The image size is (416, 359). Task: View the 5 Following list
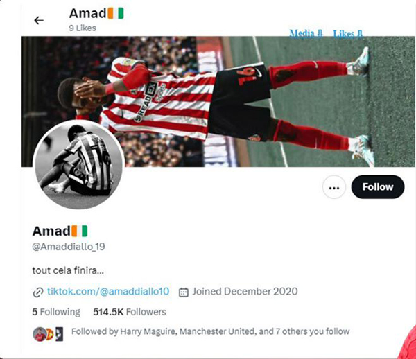(x=56, y=312)
